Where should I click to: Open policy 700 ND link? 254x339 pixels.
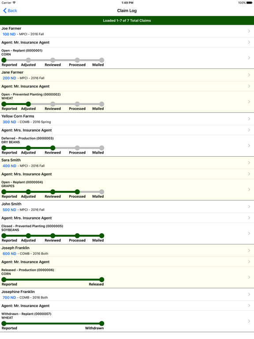tap(9, 298)
